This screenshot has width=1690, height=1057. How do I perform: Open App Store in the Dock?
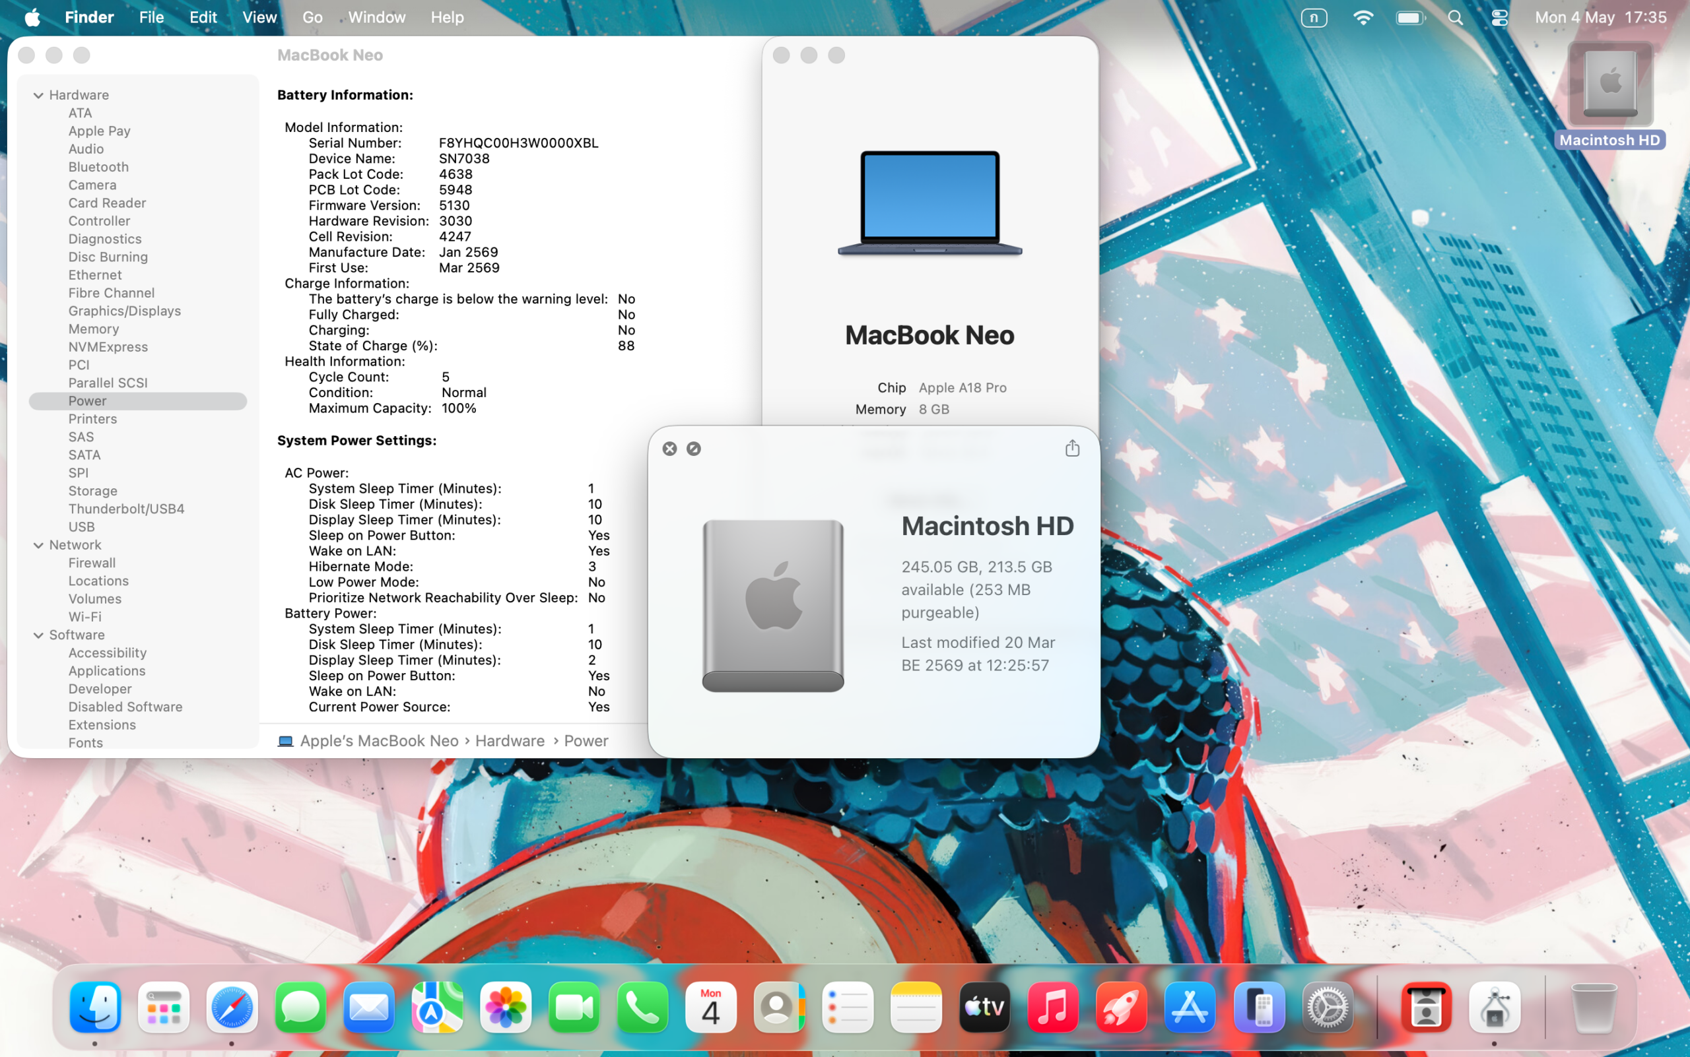point(1190,1008)
